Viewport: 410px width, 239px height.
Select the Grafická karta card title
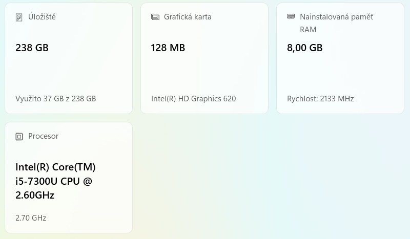coord(188,17)
